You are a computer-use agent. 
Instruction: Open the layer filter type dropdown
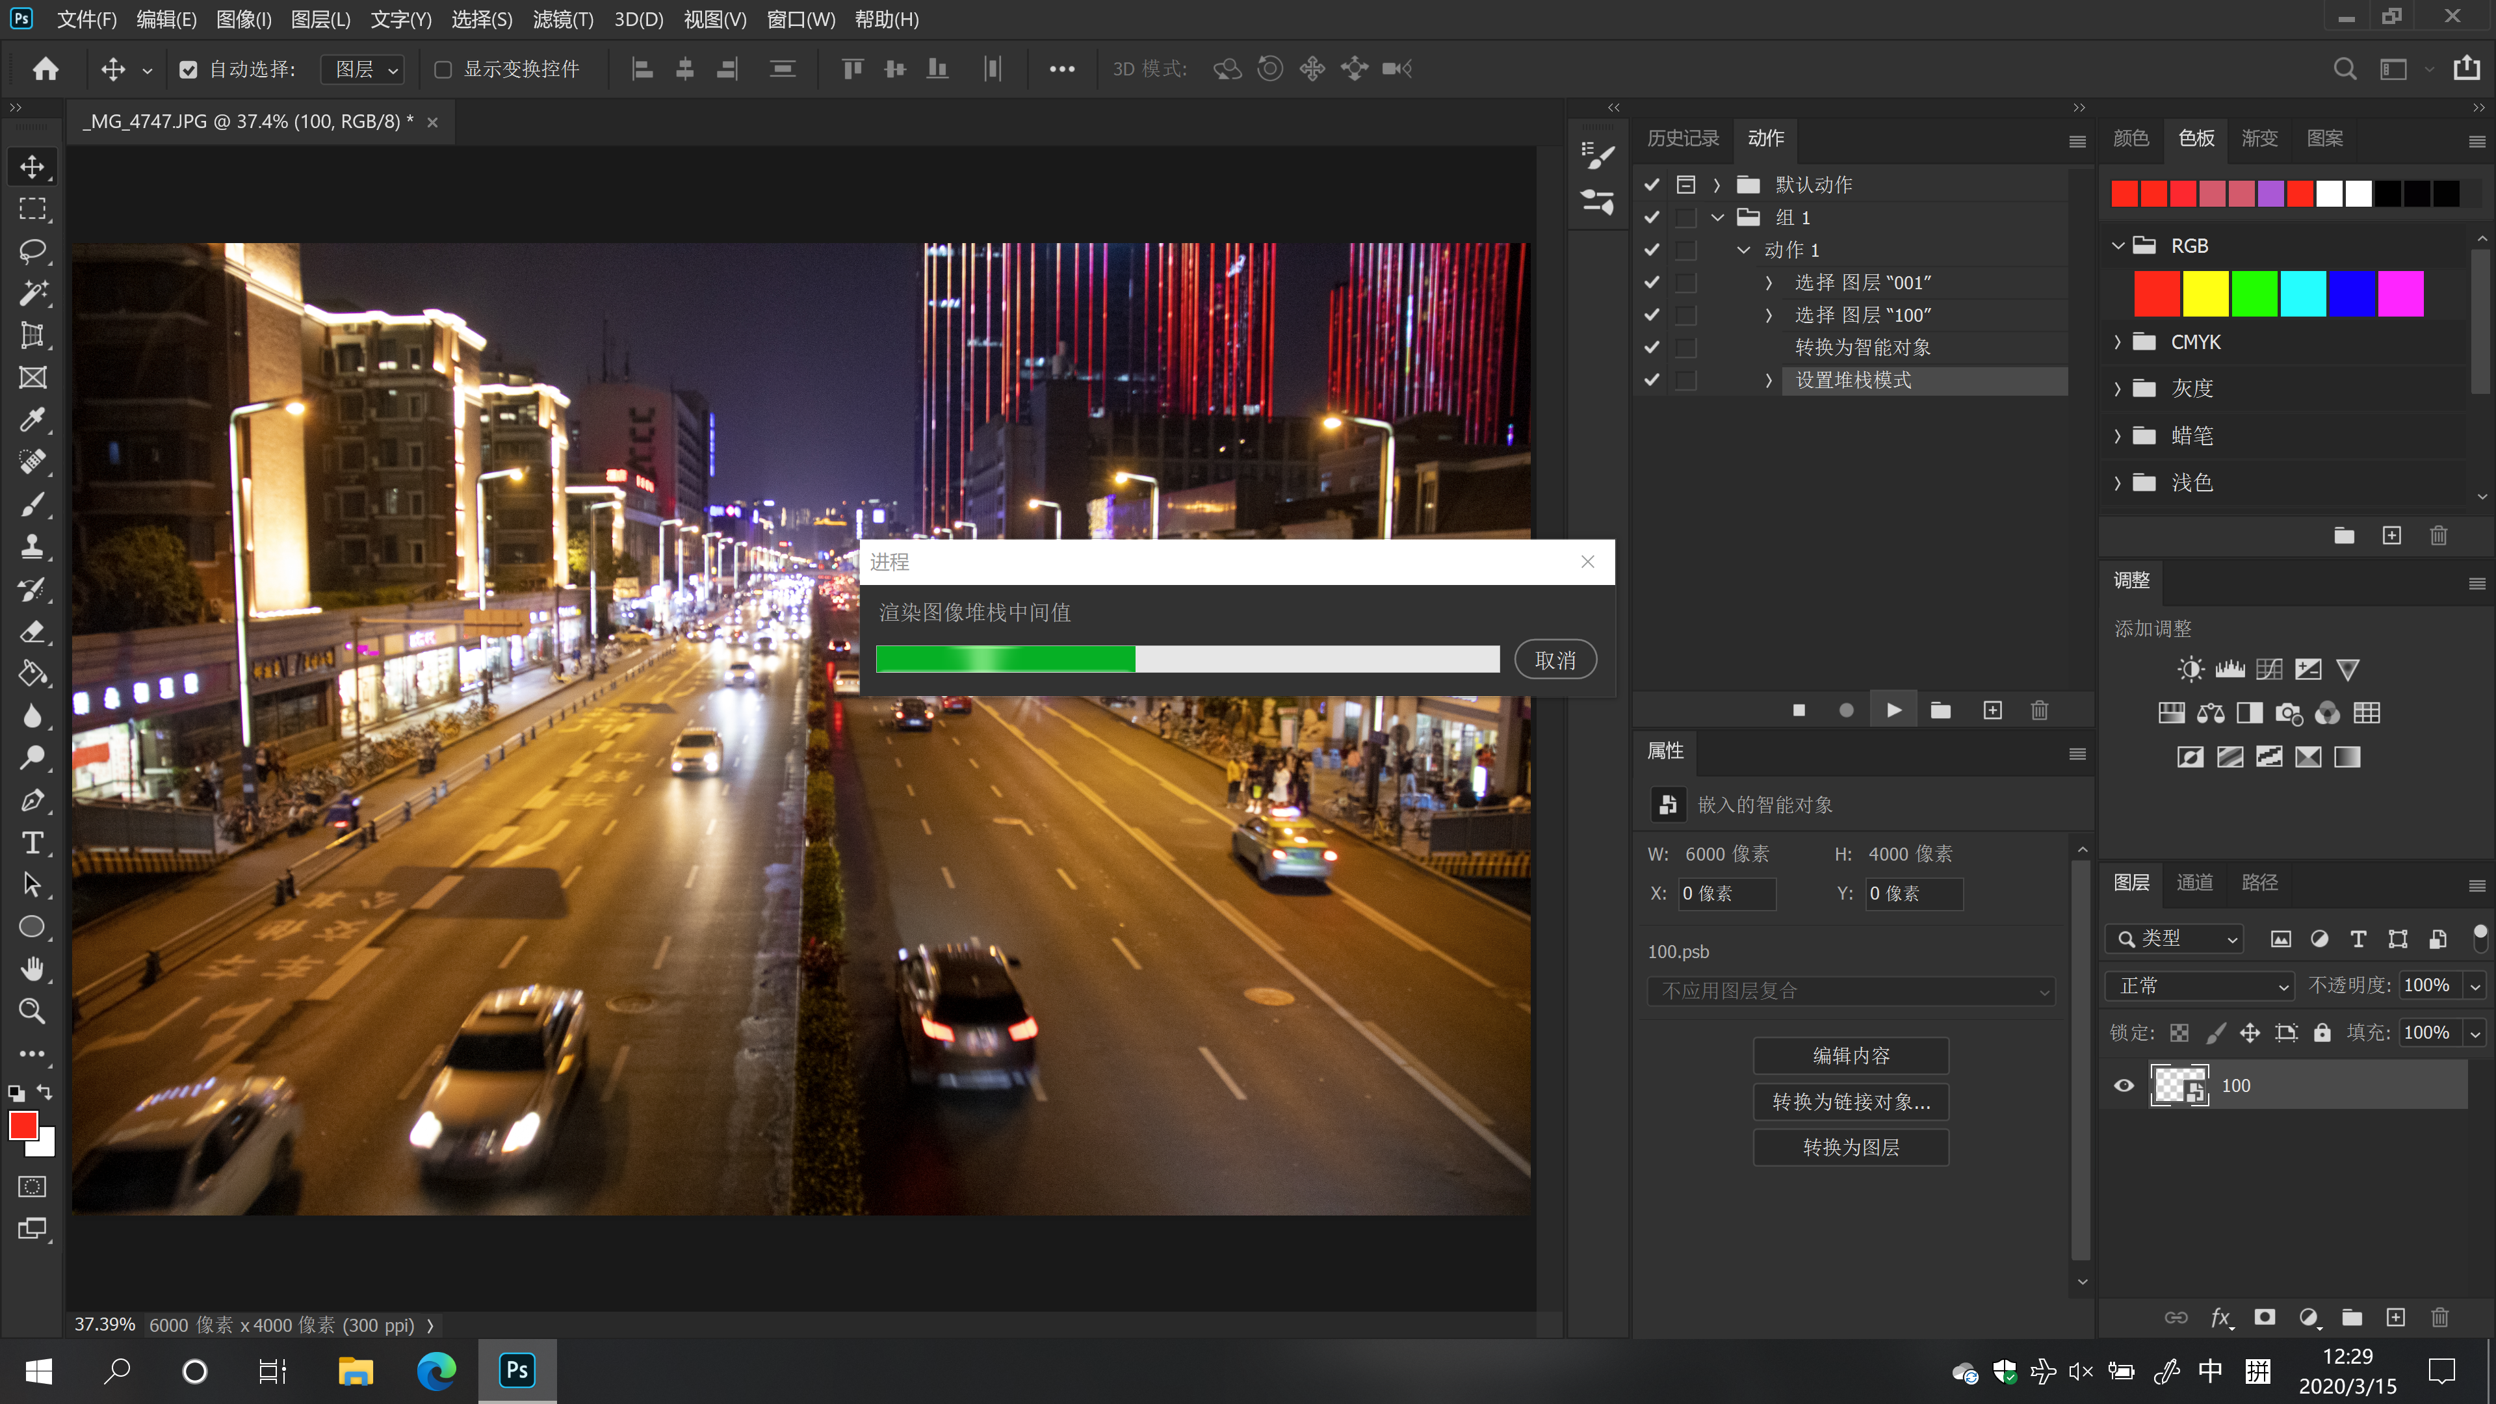pyautogui.click(x=2174, y=938)
